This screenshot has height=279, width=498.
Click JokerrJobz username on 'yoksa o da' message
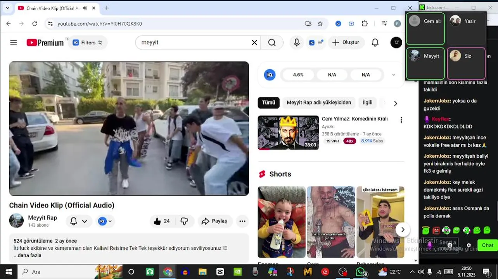(x=437, y=101)
